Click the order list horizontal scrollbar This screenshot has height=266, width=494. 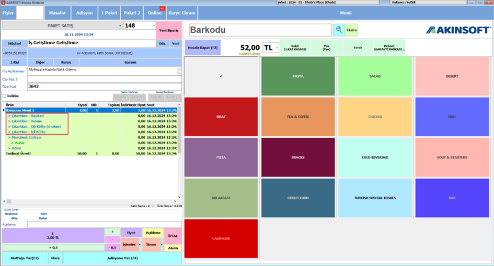coord(90,201)
